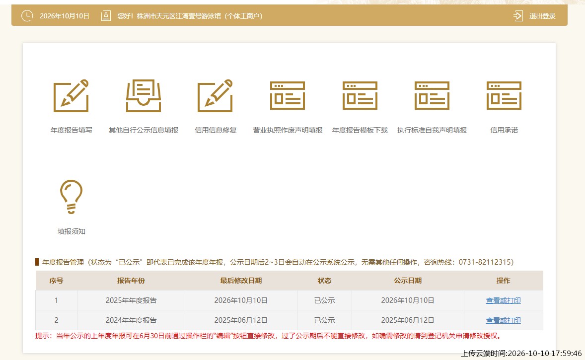The width and height of the screenshot is (585, 360).
Task: Open the 执行标准自我声明填报 icon
Action: [432, 95]
